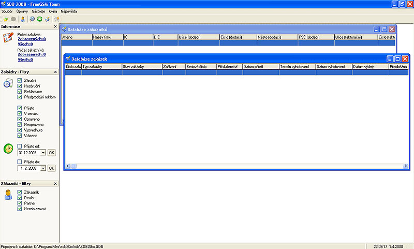The height and width of the screenshot is (249, 414).
Task: Toggle the V servisu checkbox
Action: tap(20, 113)
